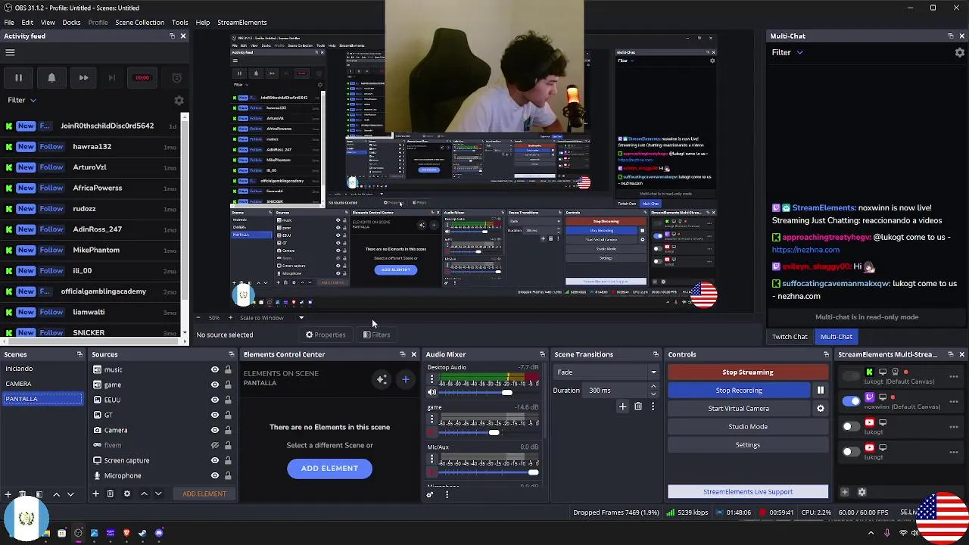The height and width of the screenshot is (545, 969).
Task: Open source properties gear in Sources toolbar
Action: 126,494
